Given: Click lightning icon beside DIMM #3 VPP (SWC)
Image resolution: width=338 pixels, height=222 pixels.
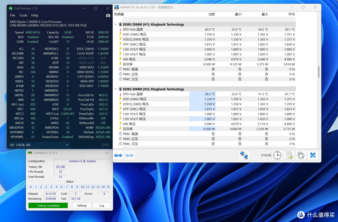Looking at the screenshot, I should tap(120, 109).
